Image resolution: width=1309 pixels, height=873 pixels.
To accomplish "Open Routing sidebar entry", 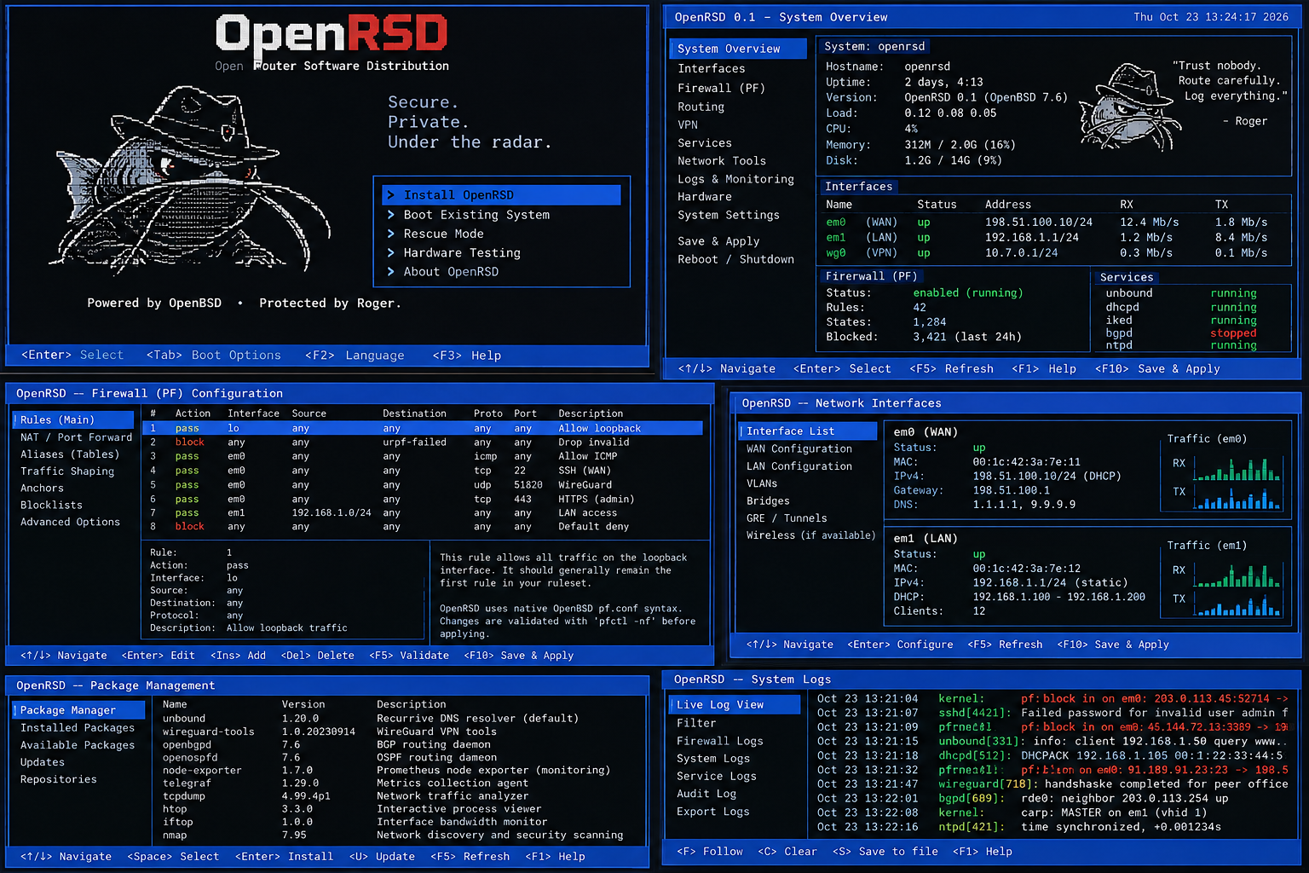I will coord(701,107).
